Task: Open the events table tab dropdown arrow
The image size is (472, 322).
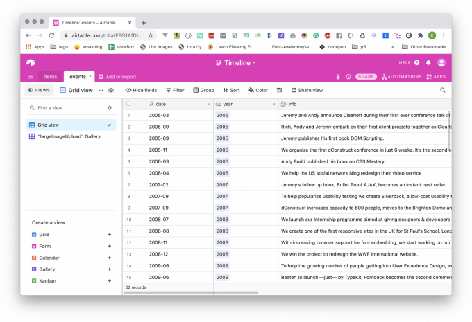Action: (90, 76)
